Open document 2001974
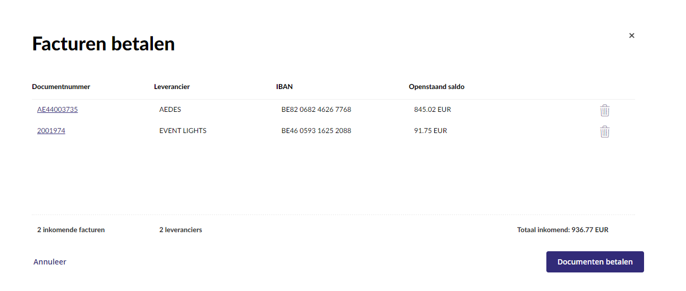 coord(51,131)
